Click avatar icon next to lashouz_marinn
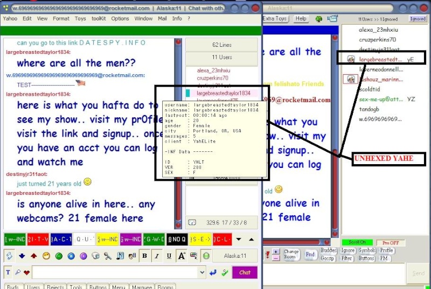Viewport: 431px width, 289px height. [x=351, y=79]
